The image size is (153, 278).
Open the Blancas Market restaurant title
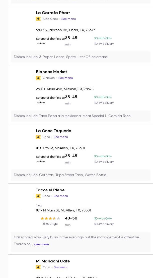point(51,72)
